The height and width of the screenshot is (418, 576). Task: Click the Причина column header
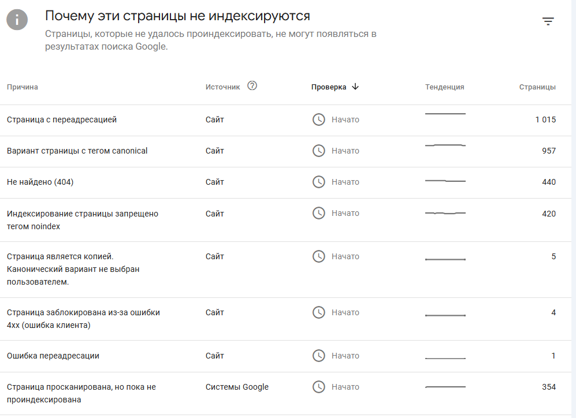click(23, 87)
